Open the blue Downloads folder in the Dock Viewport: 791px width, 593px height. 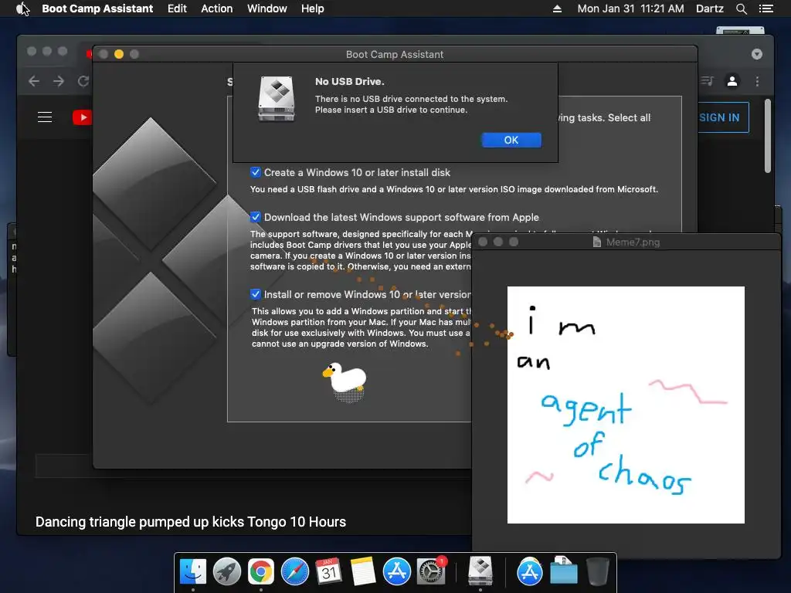coord(563,571)
